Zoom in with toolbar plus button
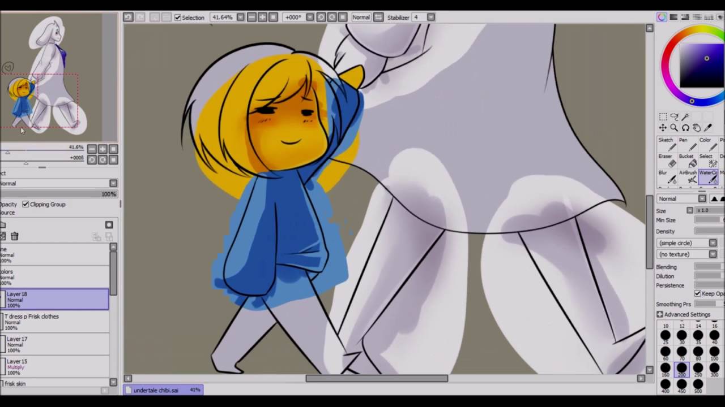This screenshot has height=407, width=725. pos(262,18)
